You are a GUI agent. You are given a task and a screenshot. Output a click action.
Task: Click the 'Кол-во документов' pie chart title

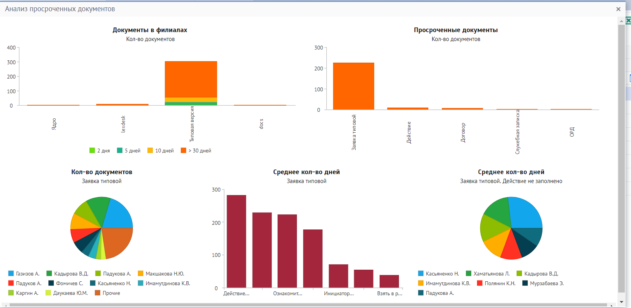(x=102, y=172)
